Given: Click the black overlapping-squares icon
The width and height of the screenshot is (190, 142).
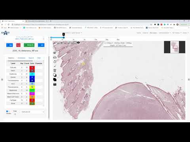Looking at the screenshot, I should [x=55, y=80].
